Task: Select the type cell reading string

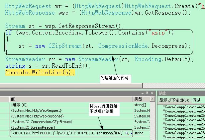Action: click(x=139, y=133)
